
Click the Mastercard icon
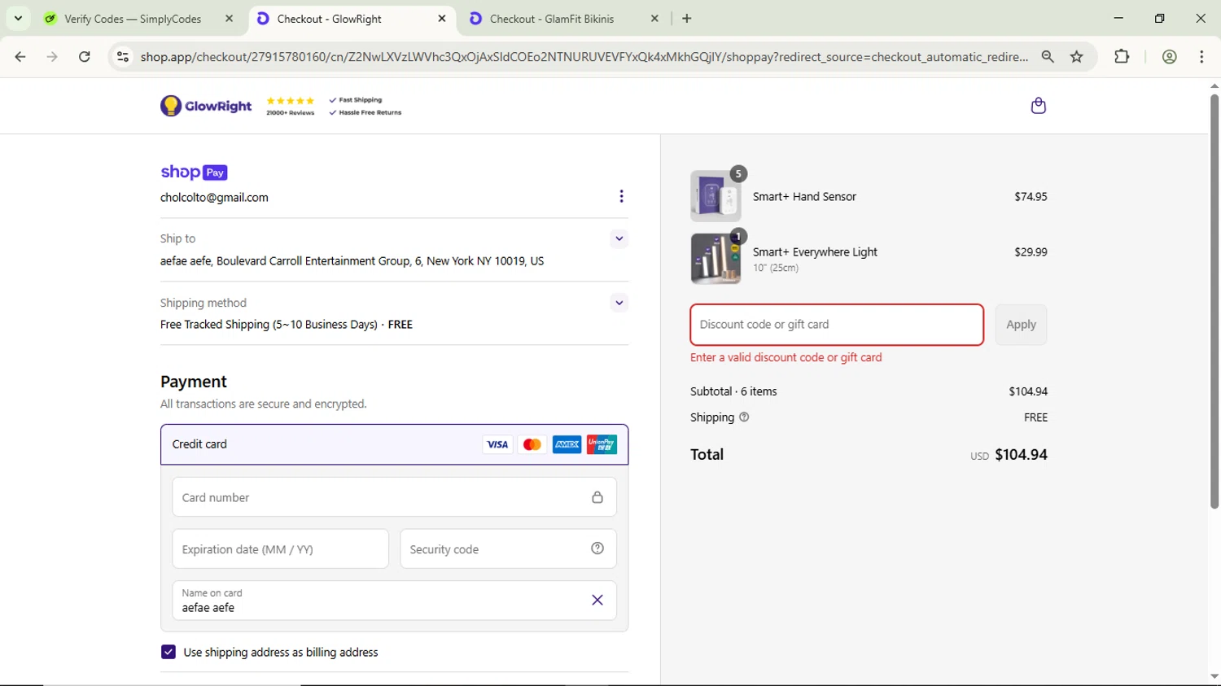tap(532, 444)
